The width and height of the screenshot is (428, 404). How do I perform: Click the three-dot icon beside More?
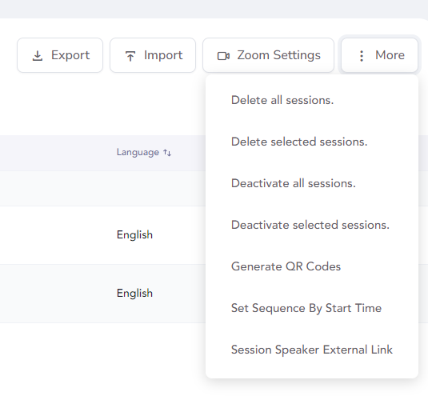[362, 56]
